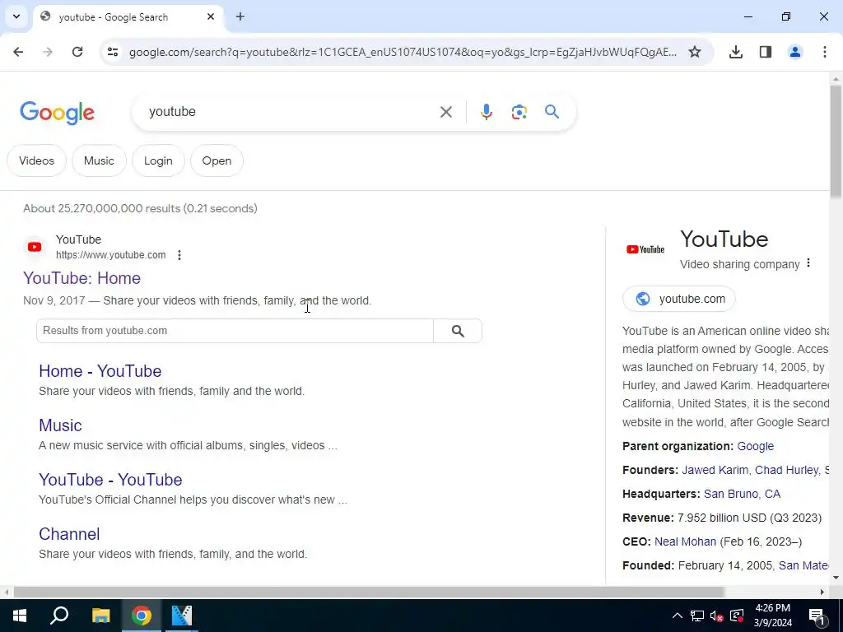The width and height of the screenshot is (843, 632).
Task: Open the Chad Hurley founder link
Action: pos(786,470)
